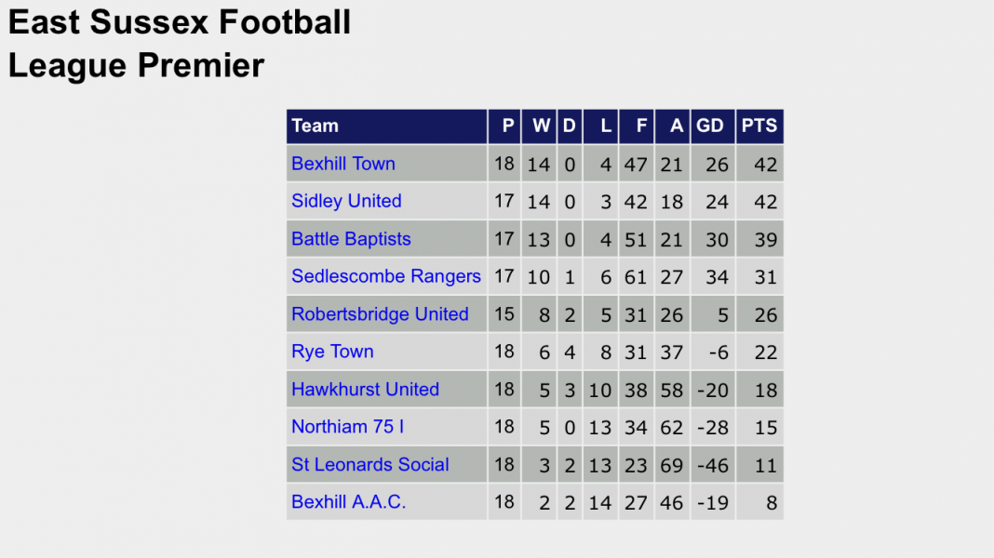Click the D column header
Image resolution: width=994 pixels, height=558 pixels.
tap(570, 126)
